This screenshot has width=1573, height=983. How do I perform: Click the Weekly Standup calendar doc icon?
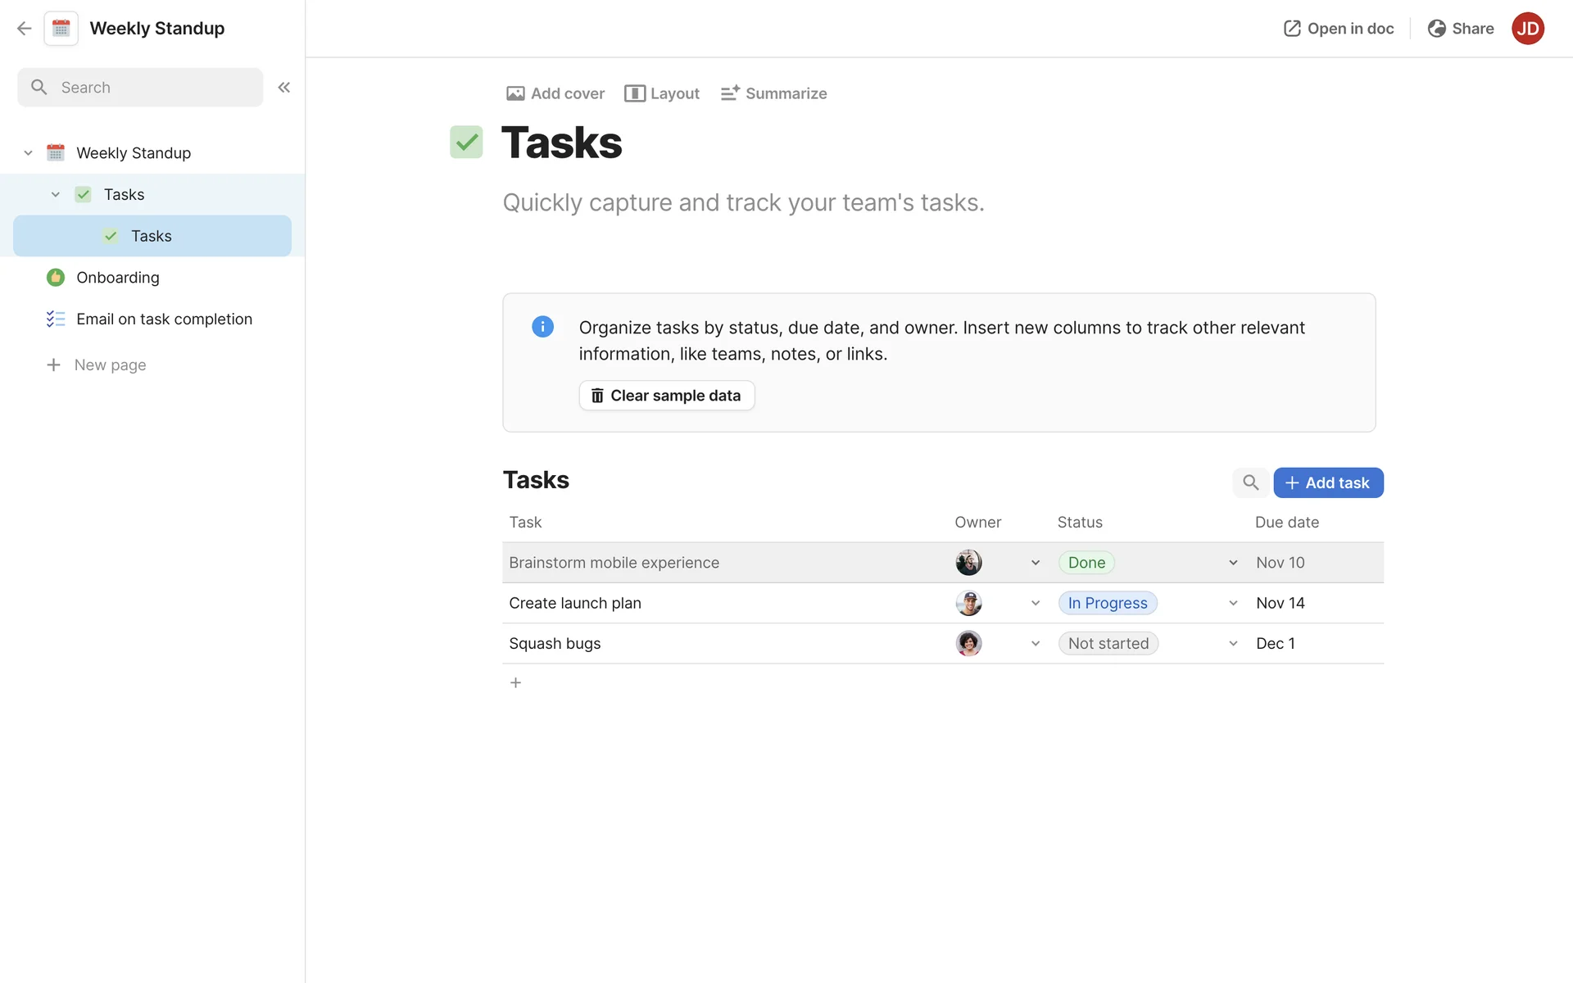[61, 29]
